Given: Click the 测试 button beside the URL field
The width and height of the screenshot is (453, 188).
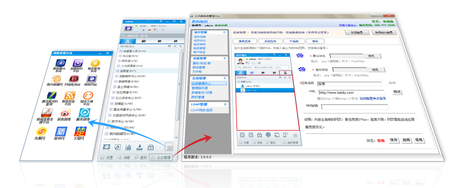Looking at the screenshot, I should coord(397,92).
